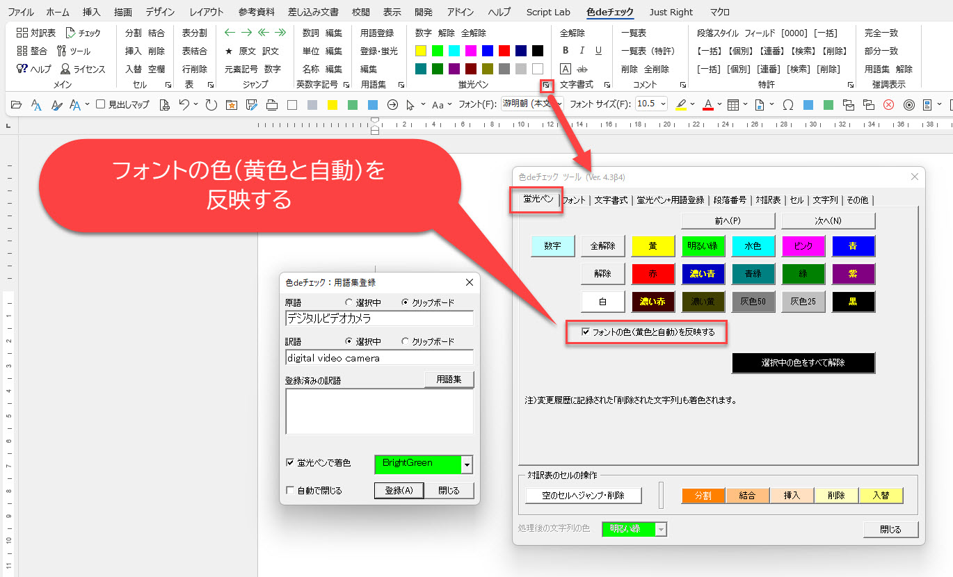Screen dimensions: 953x577
Task: Click the bold B icon in 文字書式
Action: [x=566, y=51]
